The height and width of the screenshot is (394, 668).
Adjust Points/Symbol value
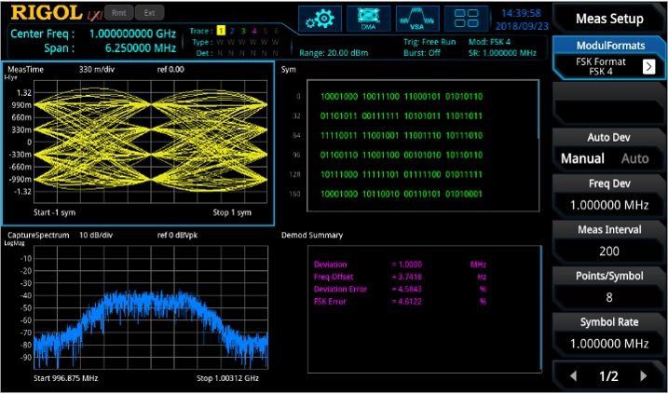609,287
